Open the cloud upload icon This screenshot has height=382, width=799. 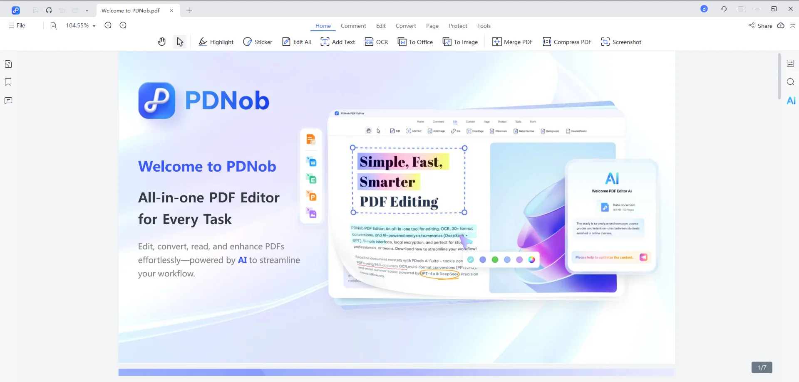pos(781,25)
